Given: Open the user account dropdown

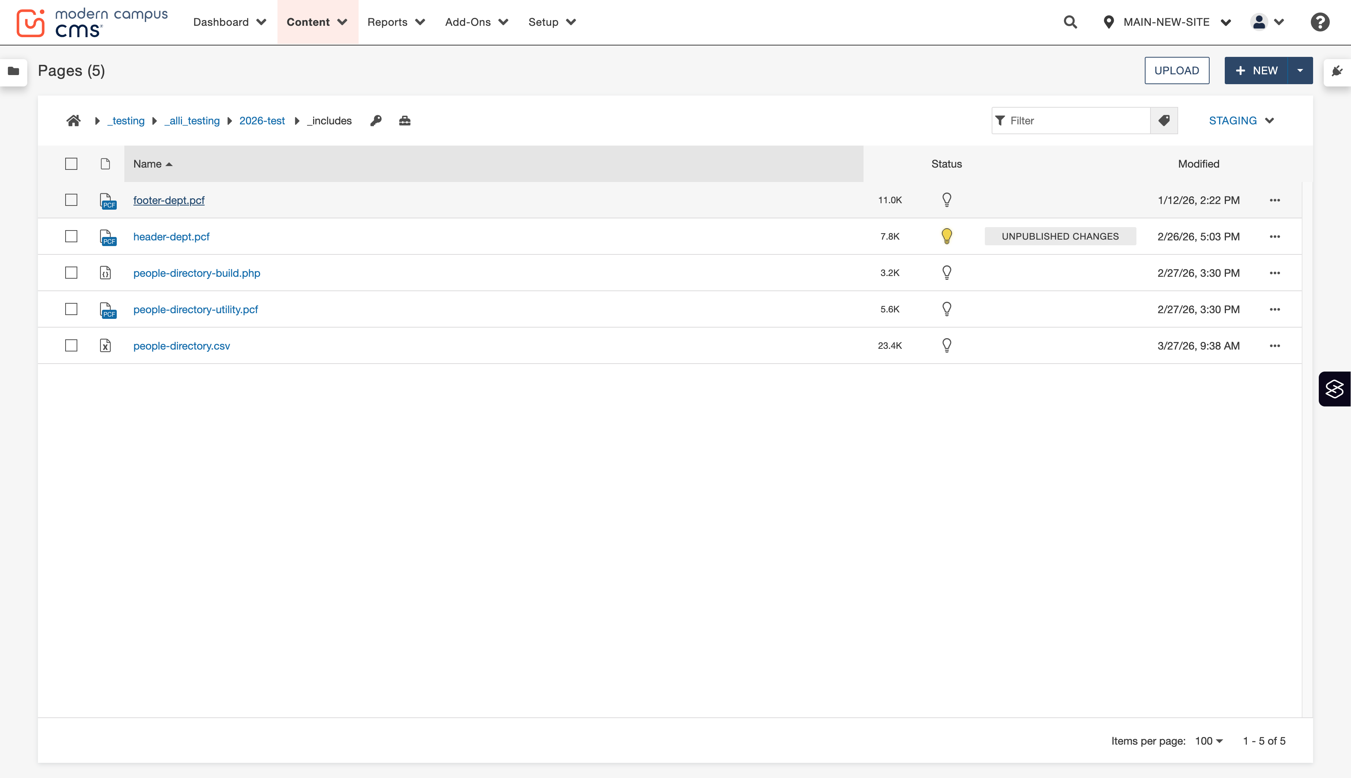Looking at the screenshot, I should pos(1267,22).
